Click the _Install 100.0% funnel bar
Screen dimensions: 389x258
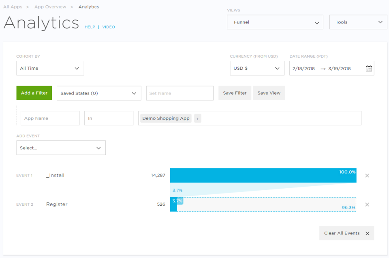(x=263, y=176)
